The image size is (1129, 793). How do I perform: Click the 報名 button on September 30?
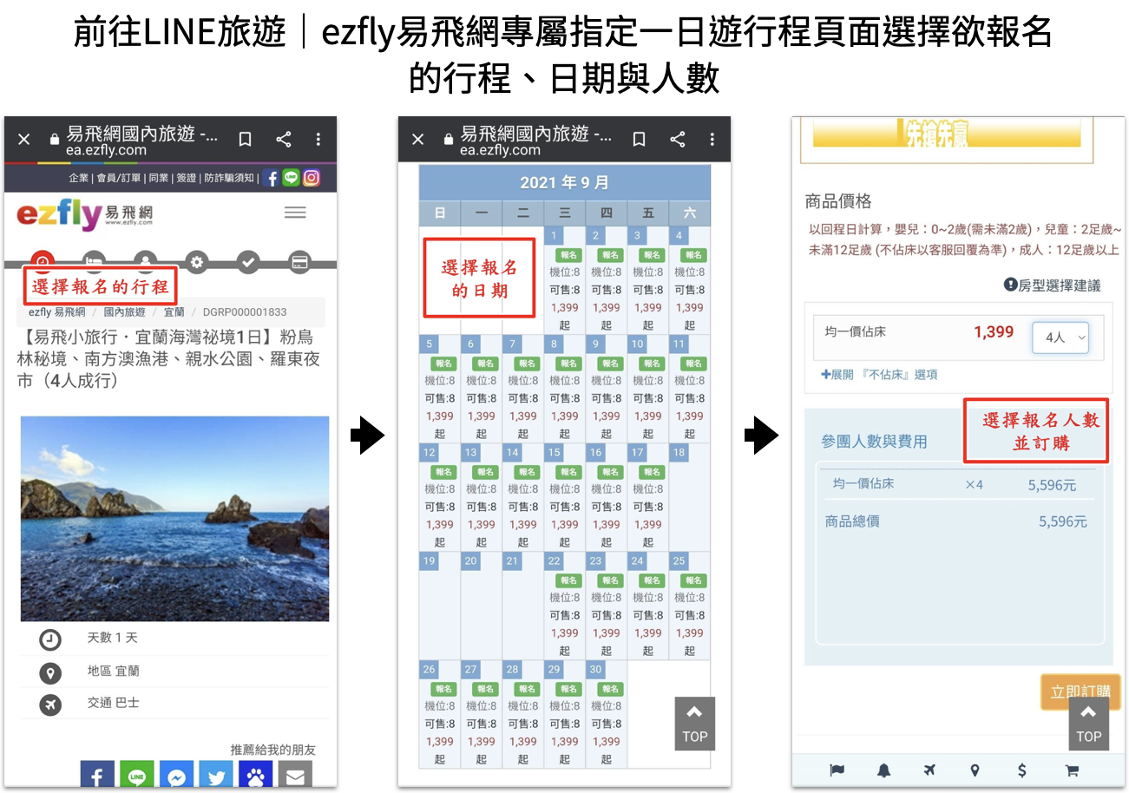pos(610,689)
